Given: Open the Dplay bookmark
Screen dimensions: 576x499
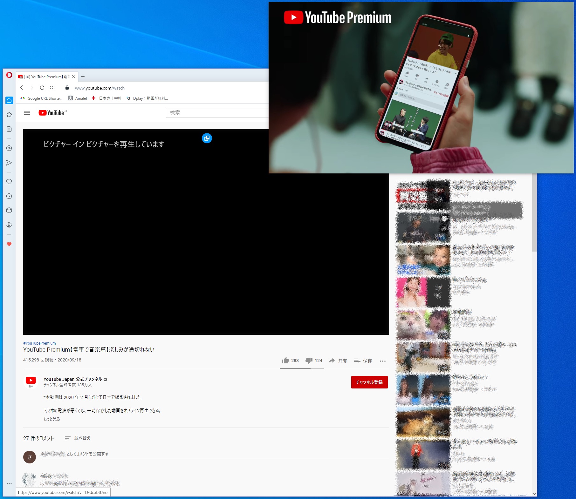Looking at the screenshot, I should click(147, 98).
